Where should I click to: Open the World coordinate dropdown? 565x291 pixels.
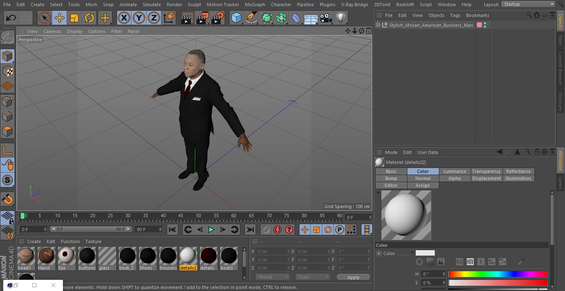click(x=272, y=277)
